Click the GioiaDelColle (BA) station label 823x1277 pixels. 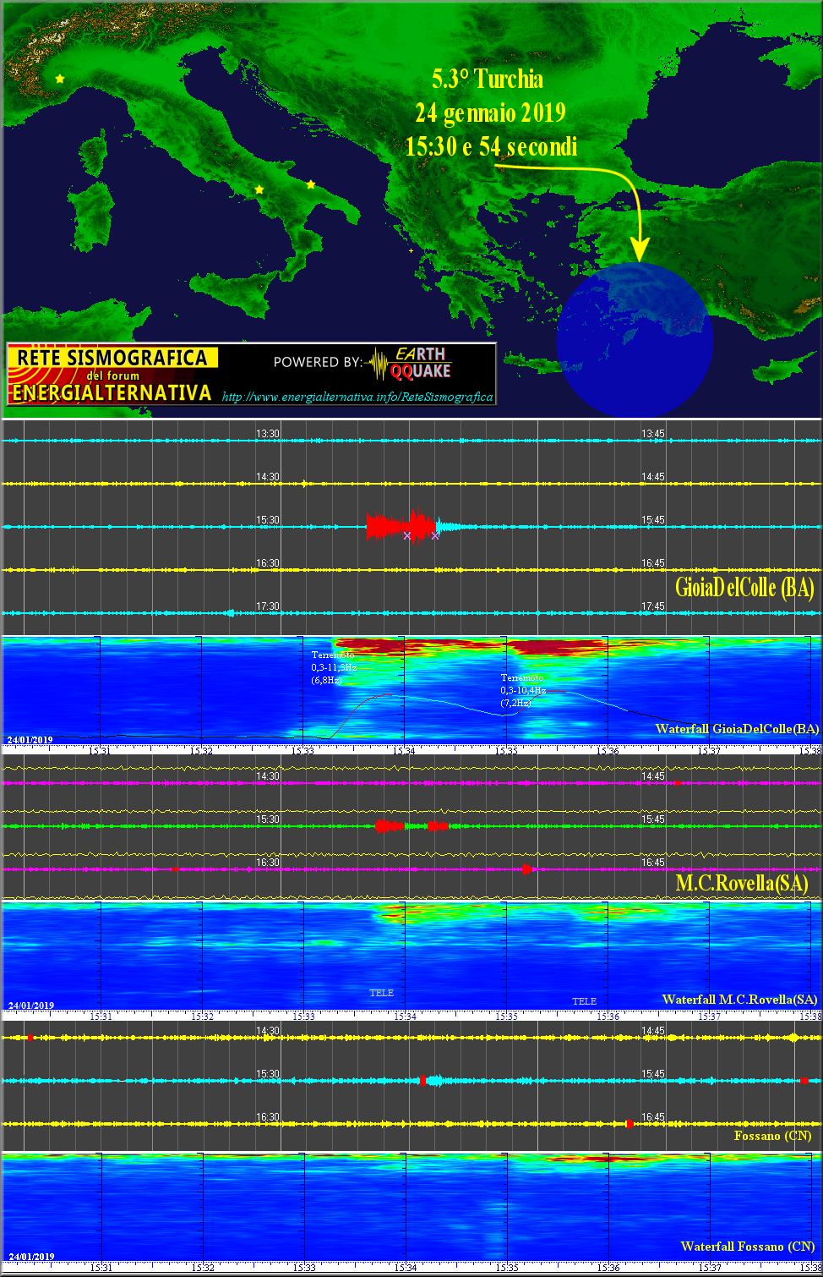pyautogui.click(x=744, y=587)
